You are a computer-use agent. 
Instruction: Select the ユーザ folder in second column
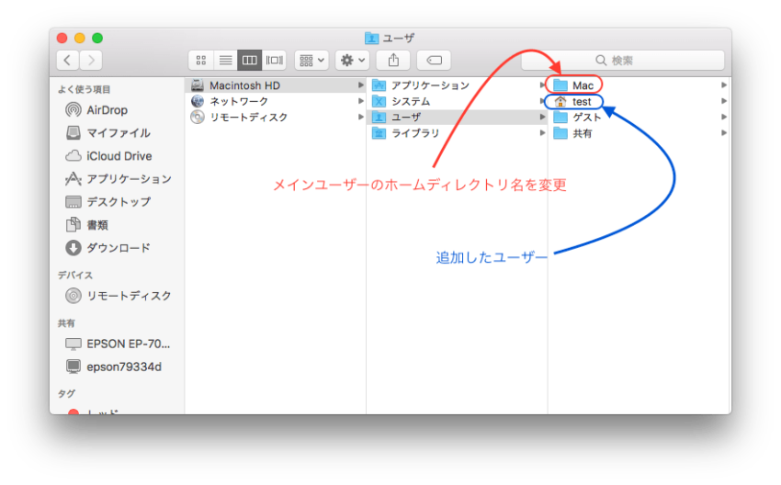click(x=458, y=118)
